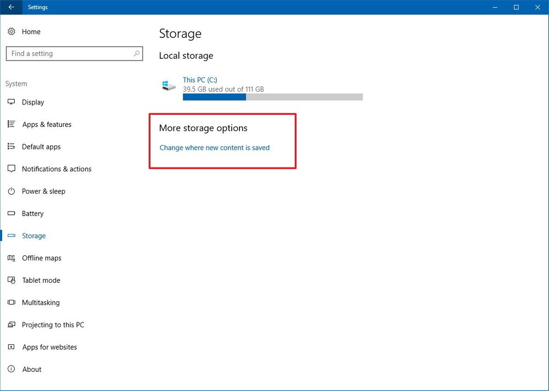Click the Notifications & actions speech icon
Viewport: 549px width, 391px height.
point(11,169)
